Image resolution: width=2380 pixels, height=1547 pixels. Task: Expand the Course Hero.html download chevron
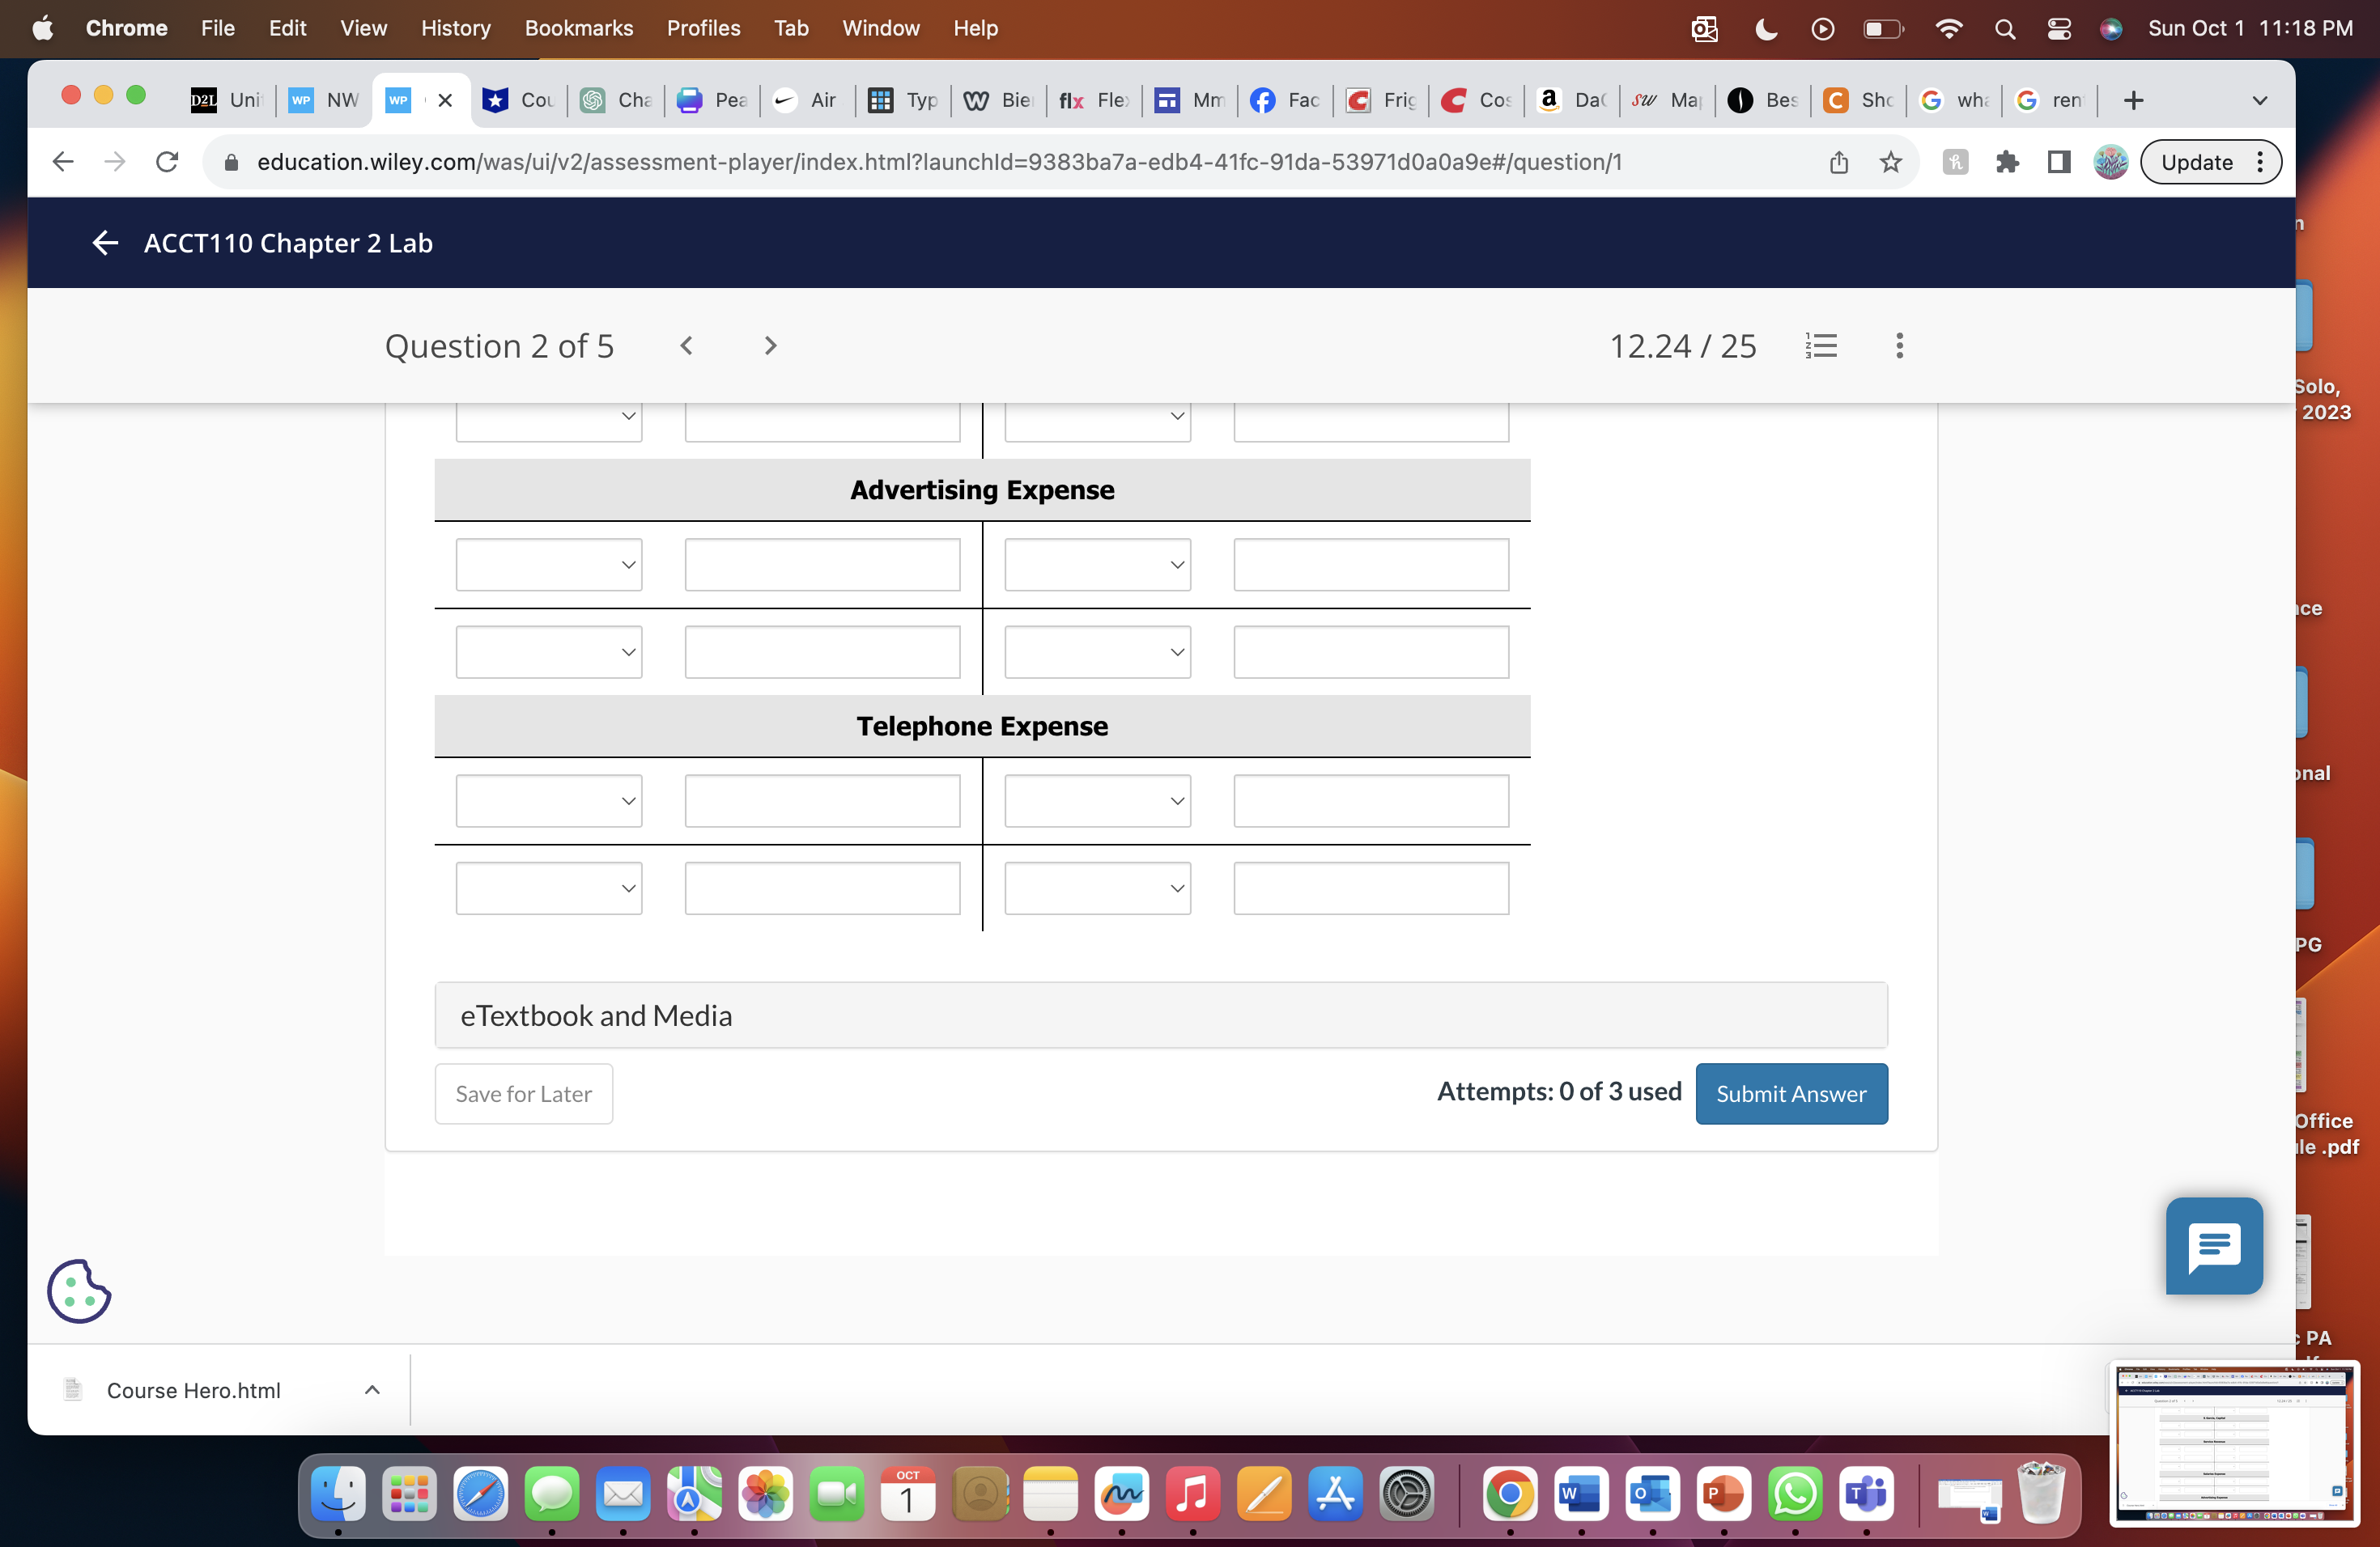click(x=372, y=1390)
